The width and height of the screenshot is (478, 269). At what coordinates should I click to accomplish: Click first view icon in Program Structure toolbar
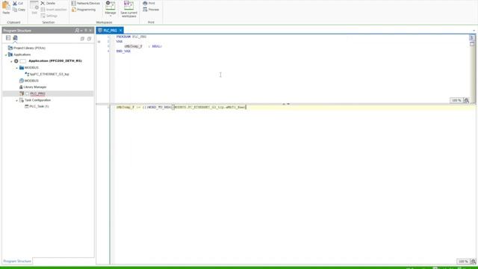(8, 38)
